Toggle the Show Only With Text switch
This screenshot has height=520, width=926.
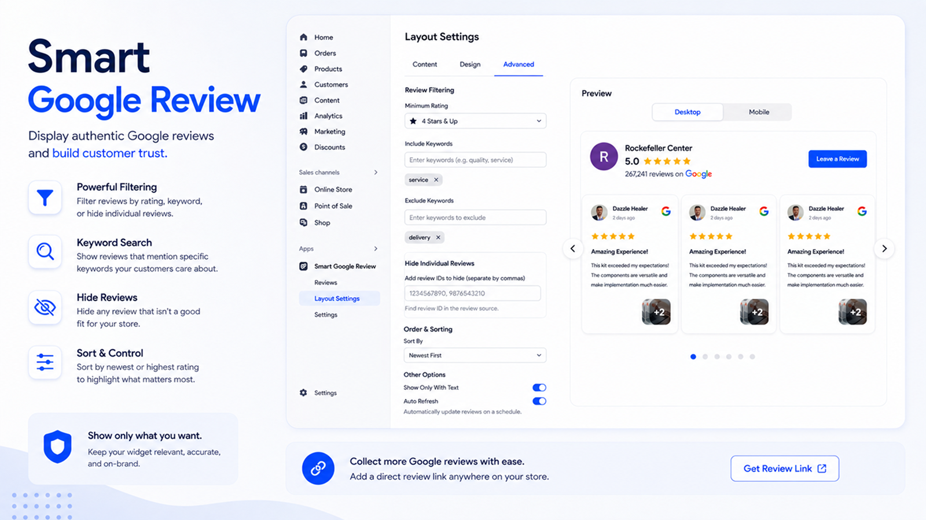pos(539,388)
